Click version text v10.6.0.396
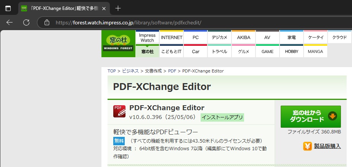The width and height of the screenshot is (352, 167). click(x=145, y=117)
